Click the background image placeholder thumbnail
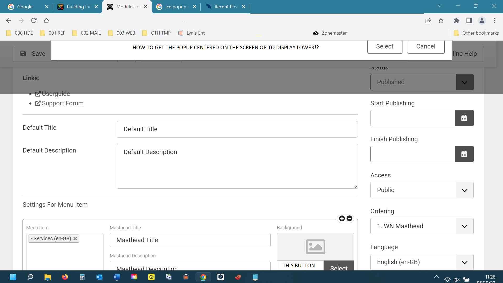This screenshot has height=283, width=503. pyautogui.click(x=315, y=247)
